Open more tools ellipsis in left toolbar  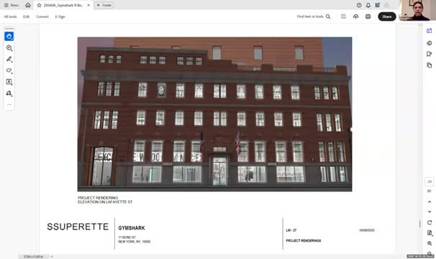point(9,104)
